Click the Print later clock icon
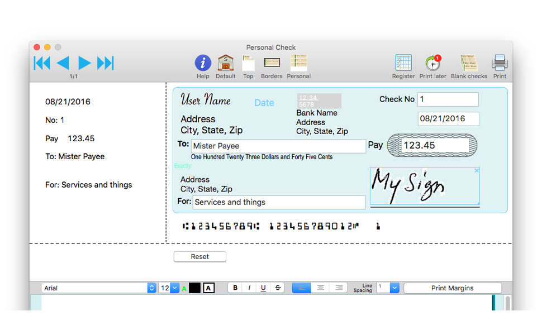This screenshot has width=542, height=335. pos(432,63)
